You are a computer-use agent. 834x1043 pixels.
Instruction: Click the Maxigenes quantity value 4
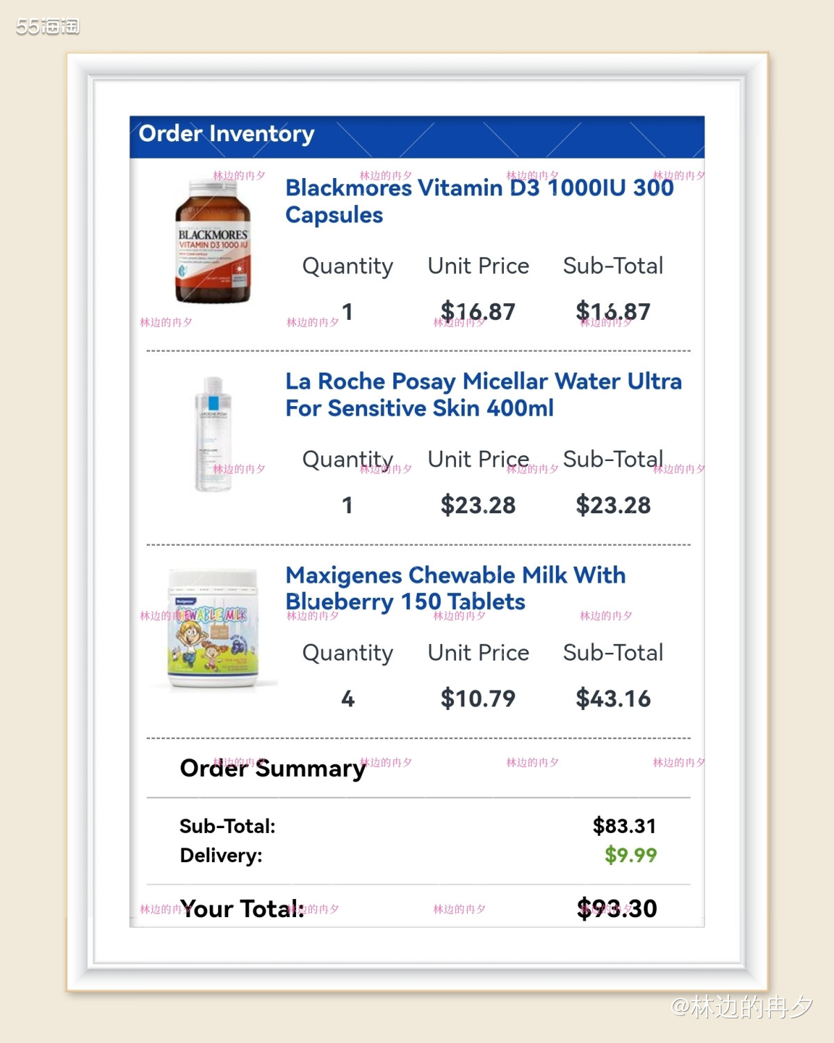coord(347,698)
